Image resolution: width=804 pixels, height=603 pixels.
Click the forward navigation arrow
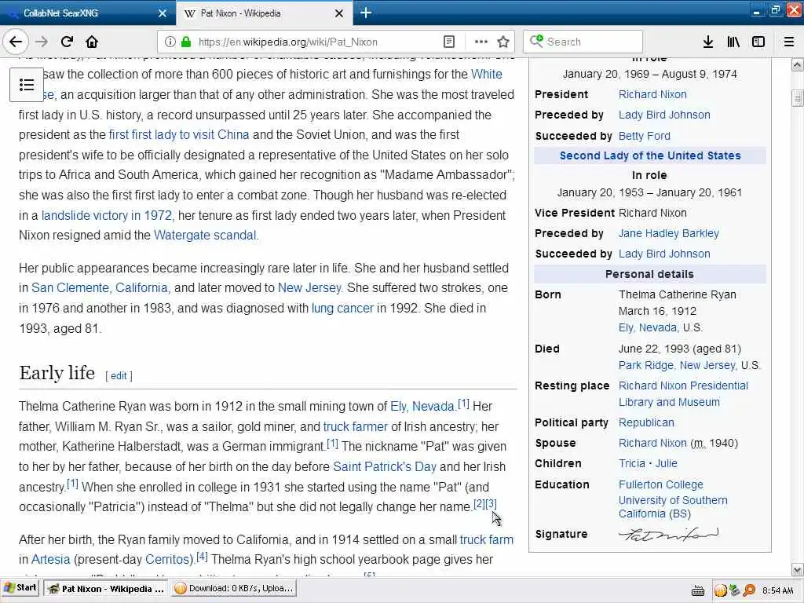[x=42, y=42]
